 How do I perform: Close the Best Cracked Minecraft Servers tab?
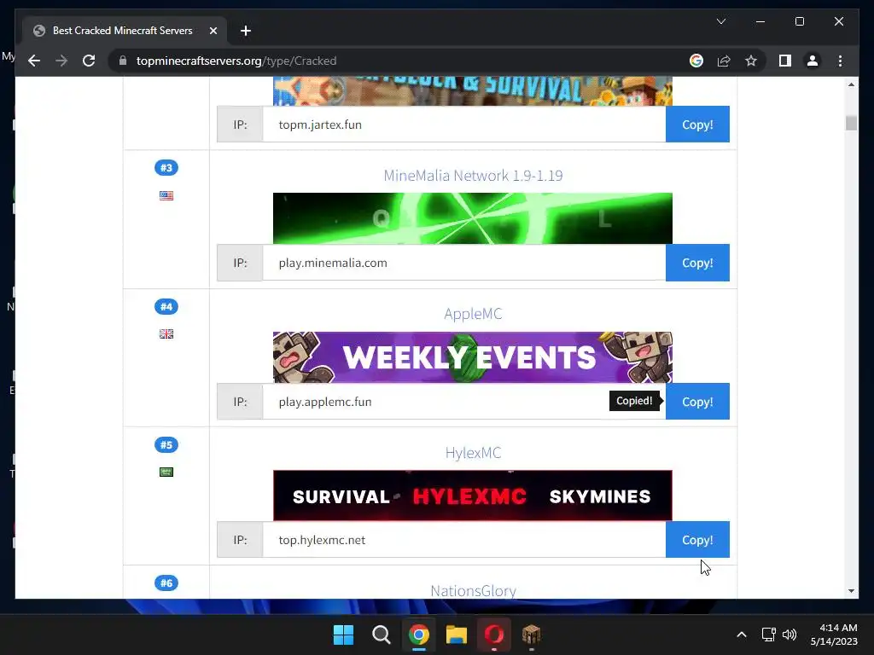(213, 31)
